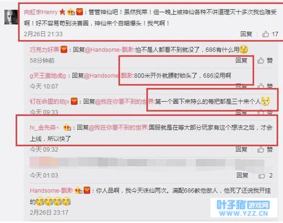The width and height of the screenshot is (283, 223).
Task: Open the profile of 向虹宇Henry
Action: [41, 12]
